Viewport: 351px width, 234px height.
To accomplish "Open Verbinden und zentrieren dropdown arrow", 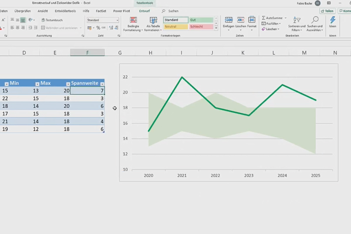I will tap(80, 28).
